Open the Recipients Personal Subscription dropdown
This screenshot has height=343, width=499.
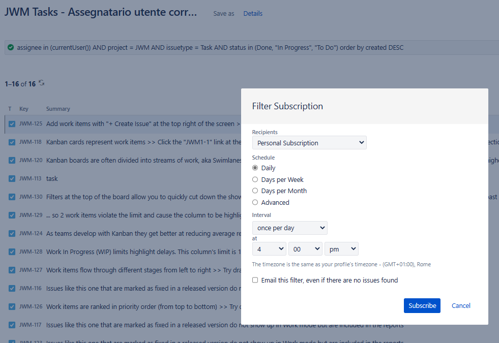tap(309, 143)
